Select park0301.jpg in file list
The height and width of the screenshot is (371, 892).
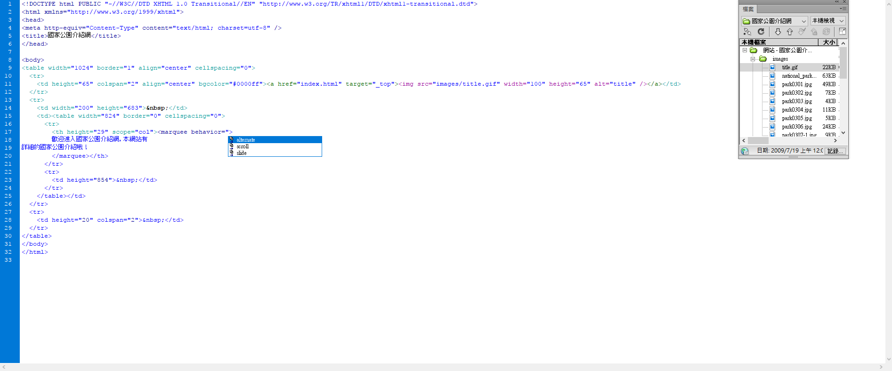[x=797, y=84]
